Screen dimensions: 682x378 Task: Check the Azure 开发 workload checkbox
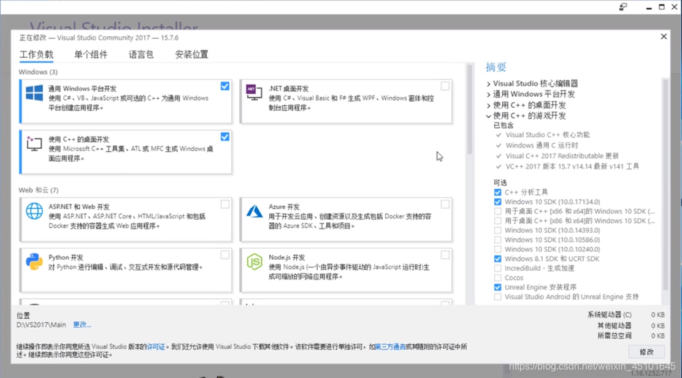[x=445, y=204]
